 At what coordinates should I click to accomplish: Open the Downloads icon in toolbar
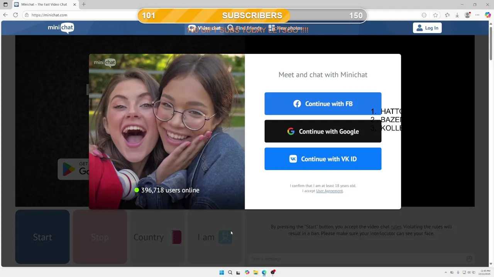click(457, 15)
